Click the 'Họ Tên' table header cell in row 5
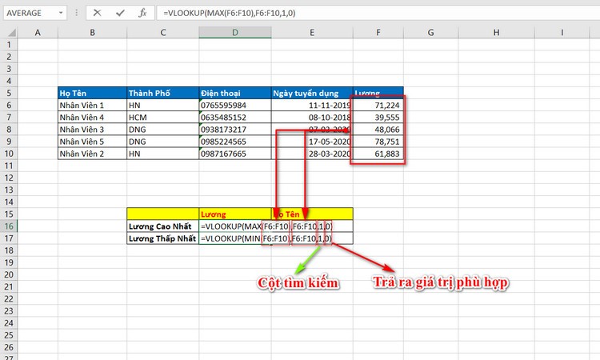 (x=92, y=93)
